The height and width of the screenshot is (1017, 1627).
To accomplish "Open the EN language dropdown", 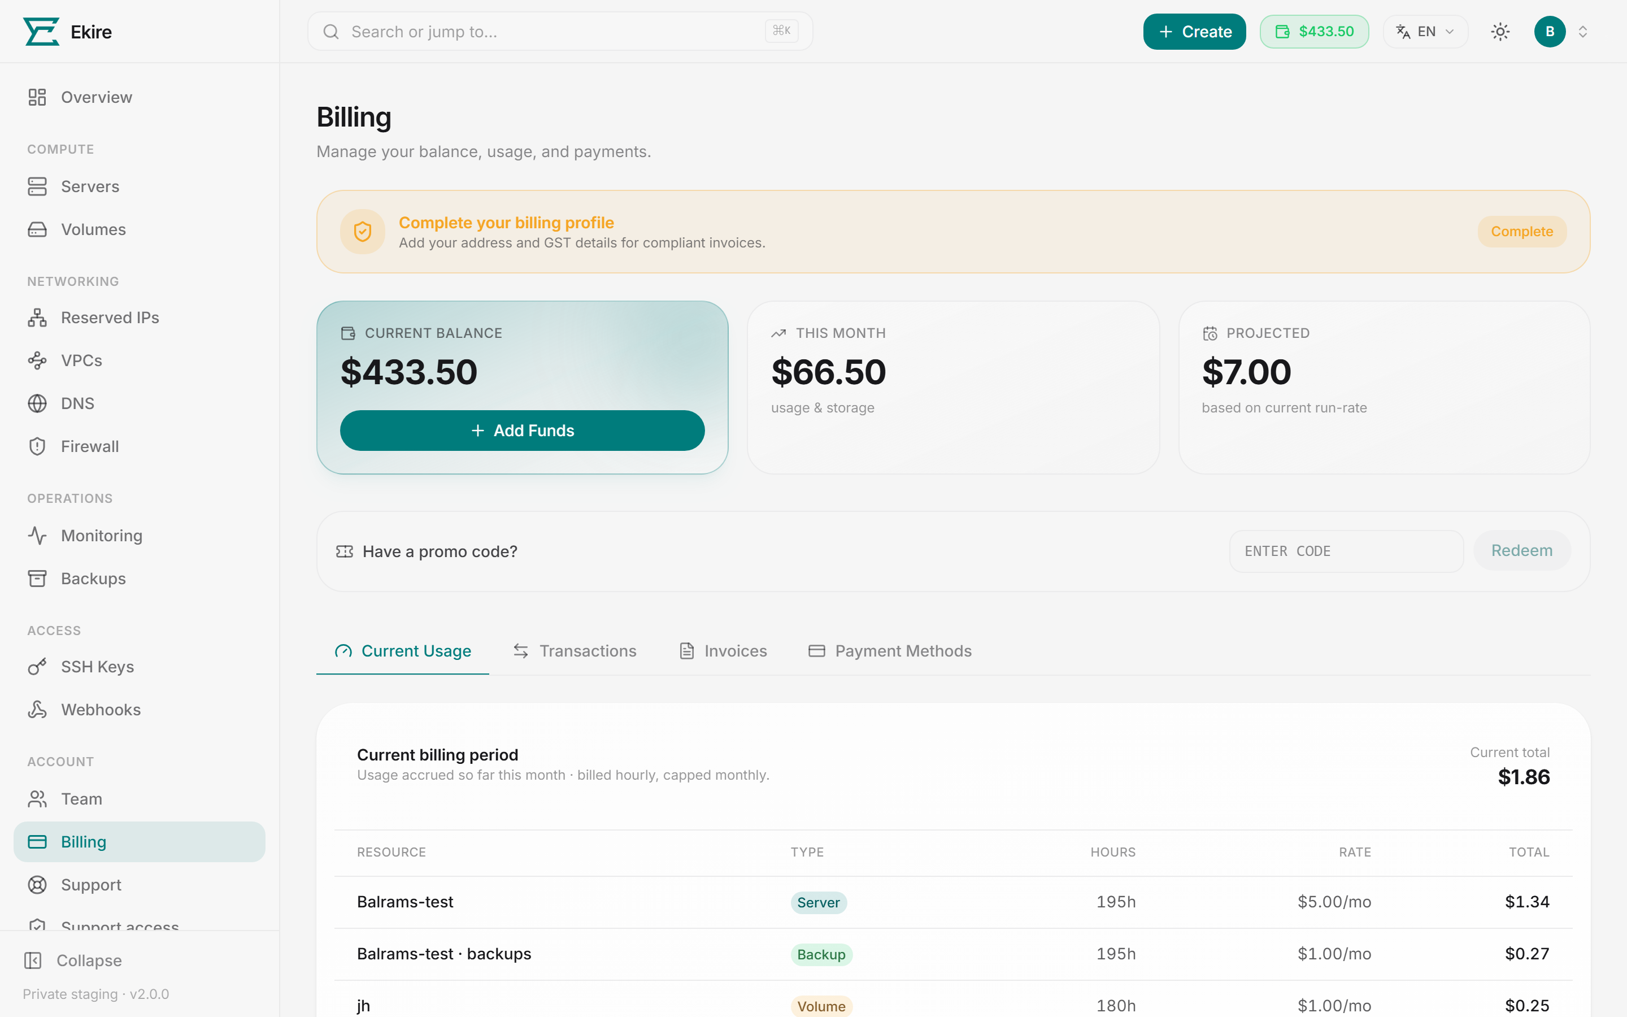I will click(x=1425, y=32).
